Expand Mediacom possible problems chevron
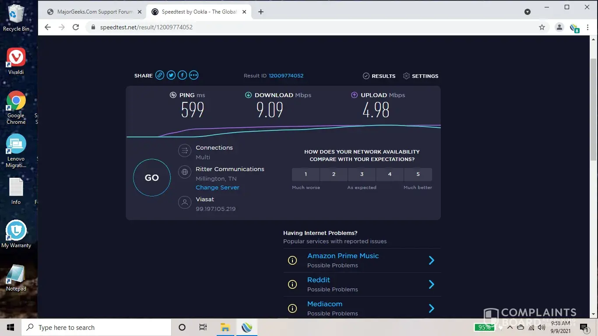 (431, 308)
